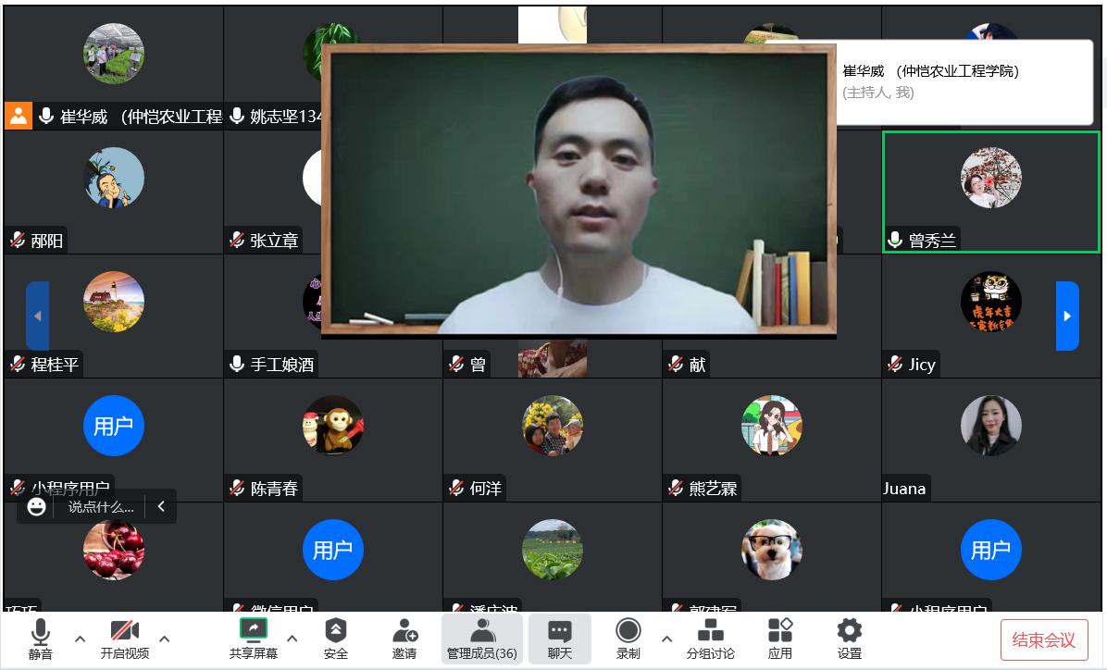Screen dimensions: 1107x670
Task: Click the red 结束会议 button
Action: click(x=1043, y=639)
